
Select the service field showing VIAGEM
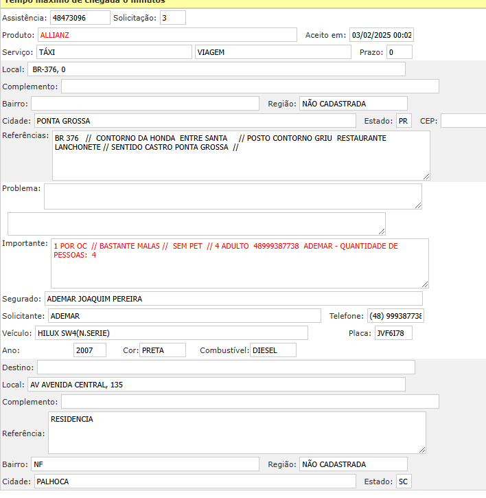(273, 52)
